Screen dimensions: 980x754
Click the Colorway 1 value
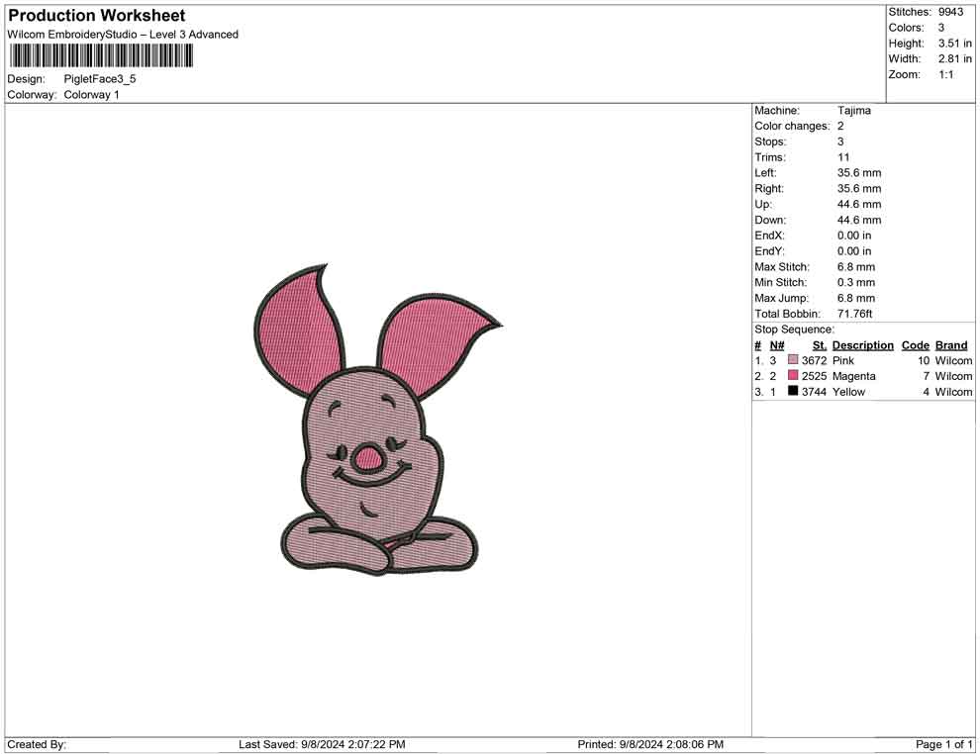point(91,95)
